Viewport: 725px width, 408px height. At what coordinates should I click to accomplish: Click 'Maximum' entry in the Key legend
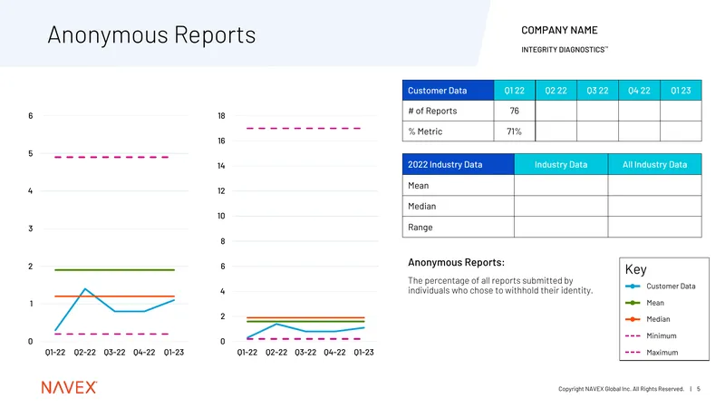652,353
